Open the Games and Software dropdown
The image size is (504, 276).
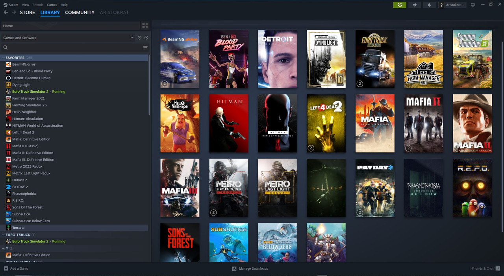coord(69,38)
